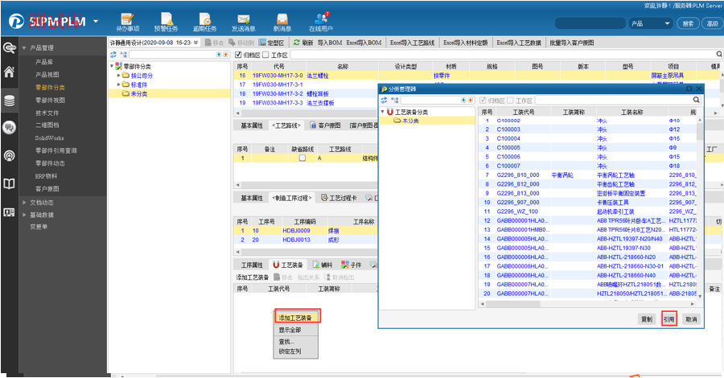Select 零部件视图 in left navigation

pos(50,100)
